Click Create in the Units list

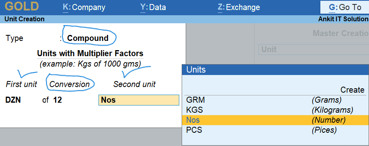coord(352,90)
